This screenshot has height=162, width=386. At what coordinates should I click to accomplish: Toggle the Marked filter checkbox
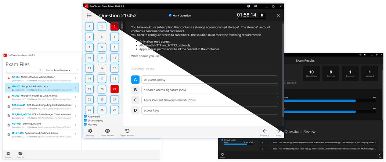coord(85,124)
